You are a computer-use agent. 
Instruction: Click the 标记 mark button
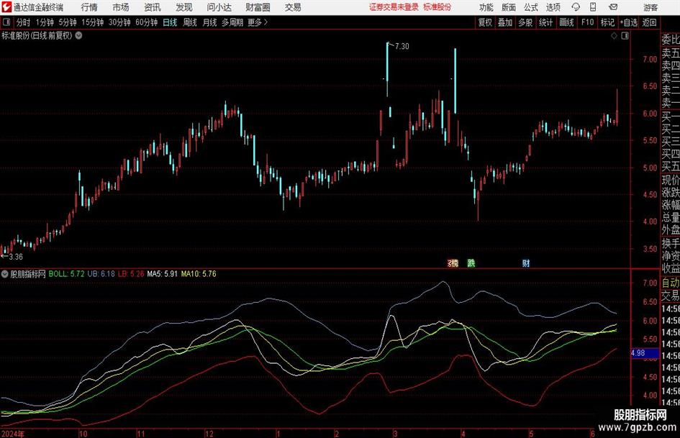point(607,22)
